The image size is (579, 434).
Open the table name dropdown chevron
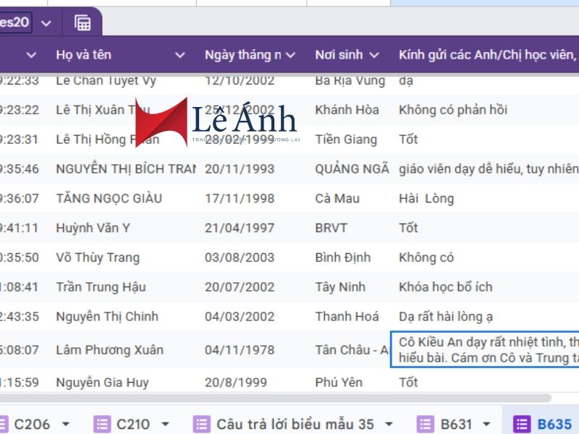[46, 23]
